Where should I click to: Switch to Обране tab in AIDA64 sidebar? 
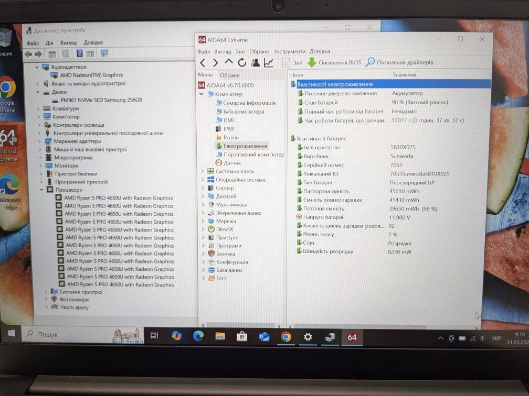click(229, 75)
